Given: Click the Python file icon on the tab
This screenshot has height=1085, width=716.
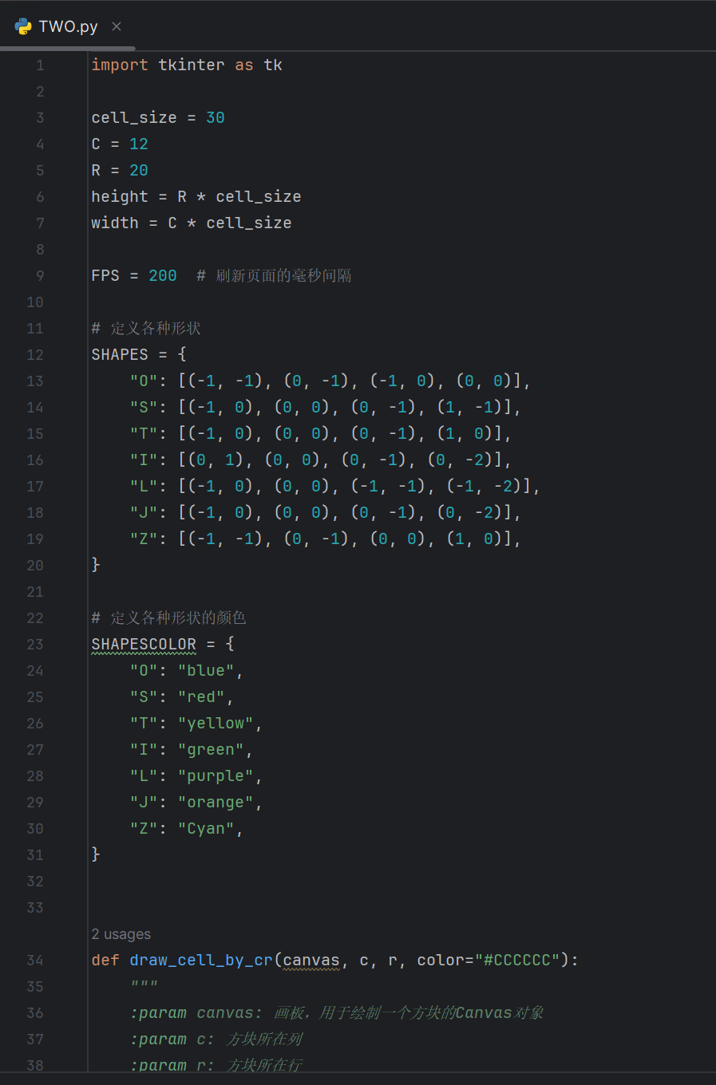Looking at the screenshot, I should click(23, 26).
